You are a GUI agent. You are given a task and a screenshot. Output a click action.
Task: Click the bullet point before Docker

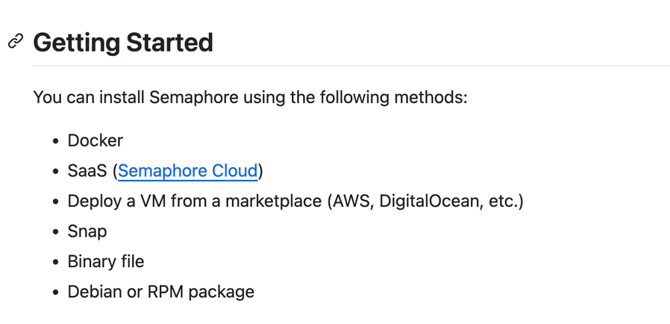pos(55,141)
